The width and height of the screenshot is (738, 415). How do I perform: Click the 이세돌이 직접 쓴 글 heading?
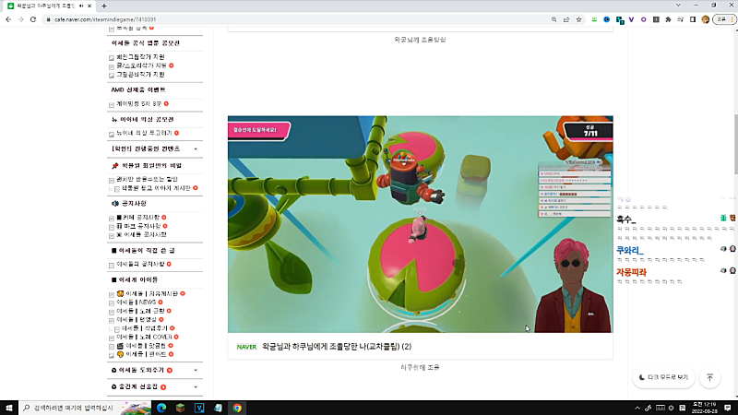(143, 251)
